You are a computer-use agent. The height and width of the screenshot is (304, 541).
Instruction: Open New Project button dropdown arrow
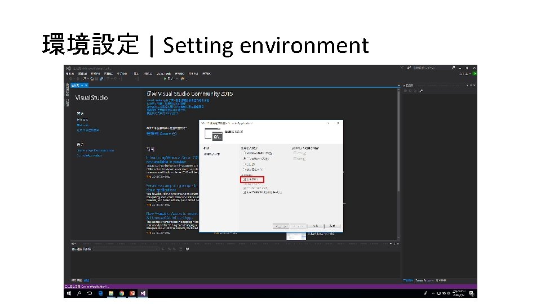point(88,79)
